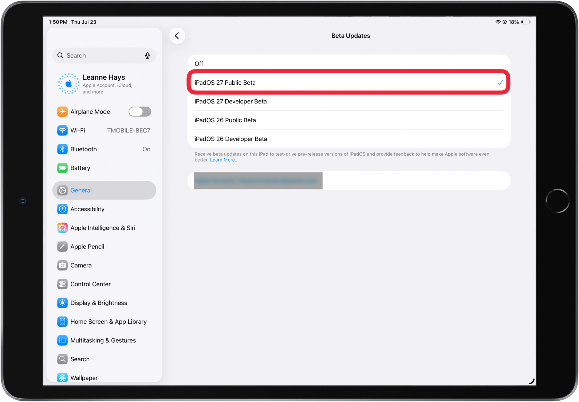This screenshot has width=579, height=402.
Task: Tap the Accessibility icon
Action: pyautogui.click(x=62, y=209)
